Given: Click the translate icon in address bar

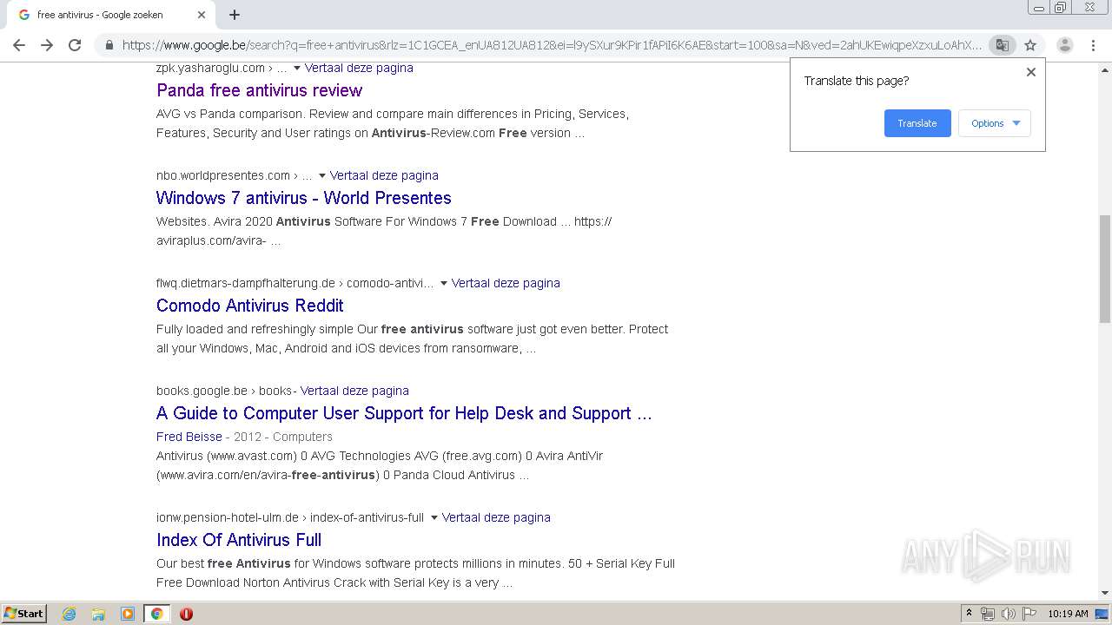Looking at the screenshot, I should point(1002,45).
